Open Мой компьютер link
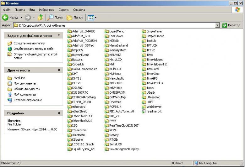 [x=25, y=95]
